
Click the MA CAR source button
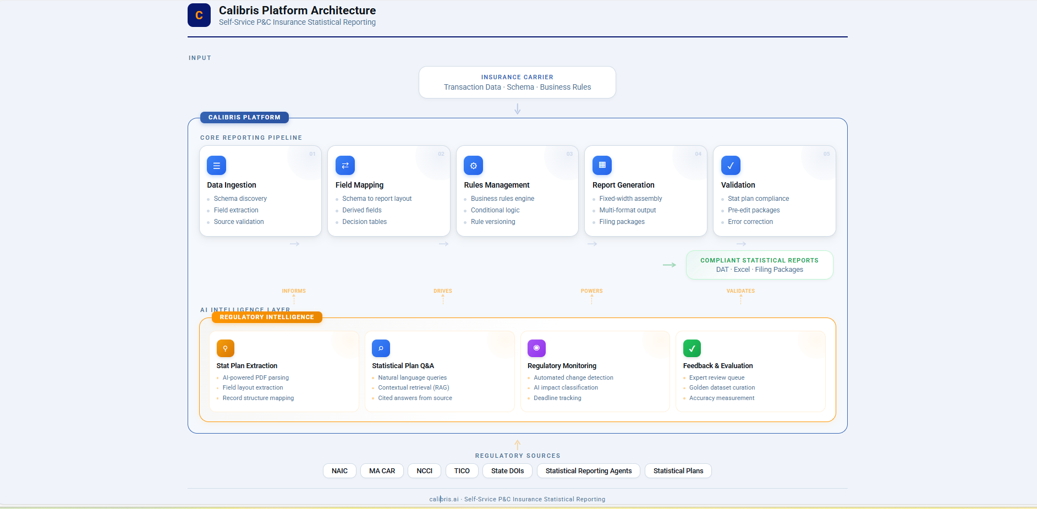click(x=382, y=470)
